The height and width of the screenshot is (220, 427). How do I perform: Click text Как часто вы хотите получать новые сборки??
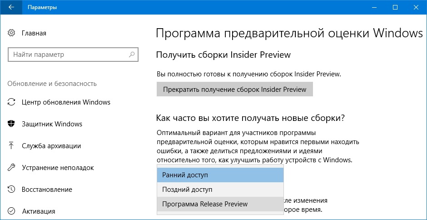click(251, 118)
